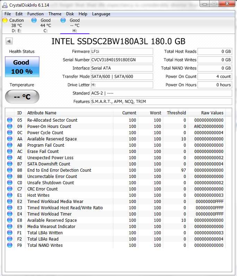Viewport: 237px width, 276px height.
Task: Go to previous disk with left arrow
Action: 9,41
